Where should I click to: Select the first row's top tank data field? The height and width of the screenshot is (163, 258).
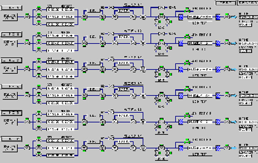[x=60, y=10]
